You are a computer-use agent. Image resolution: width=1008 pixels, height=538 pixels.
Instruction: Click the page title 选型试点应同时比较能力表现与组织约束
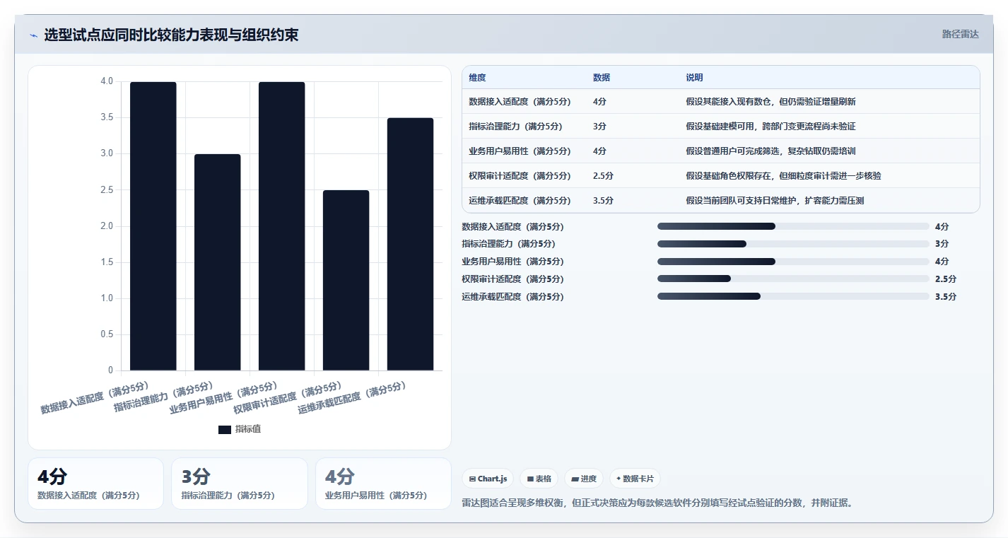pos(171,35)
